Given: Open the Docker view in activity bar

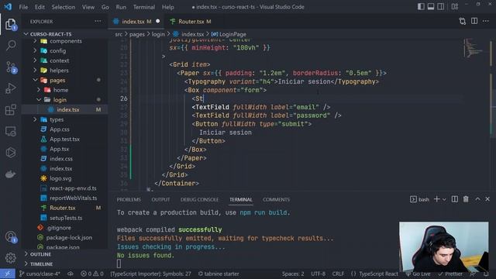Looking at the screenshot, I should click(x=11, y=174).
